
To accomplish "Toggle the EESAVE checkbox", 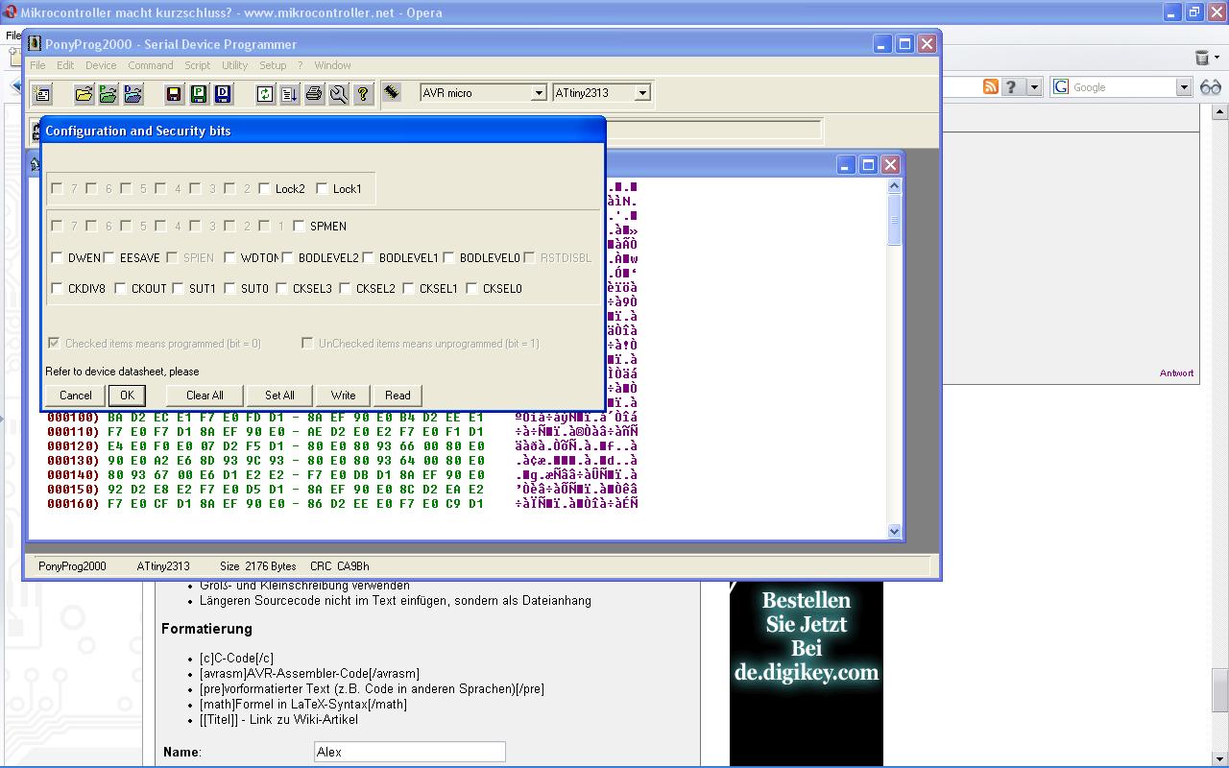I will point(108,258).
